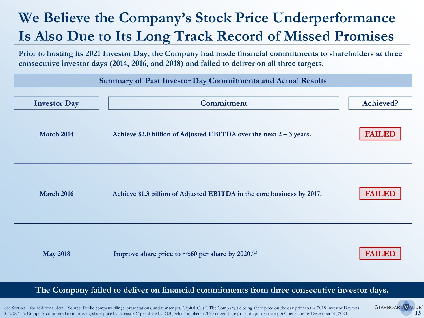Click the March 2014 investor day label
Screen dimensions: 424x318
tap(57, 134)
